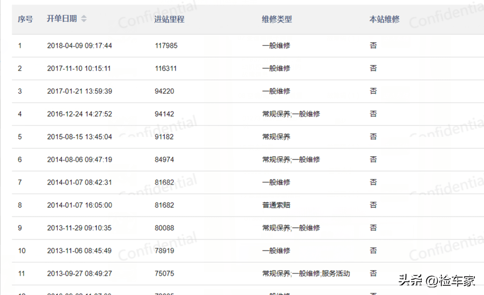
Task: Click serial number 10
Action: click(x=22, y=251)
